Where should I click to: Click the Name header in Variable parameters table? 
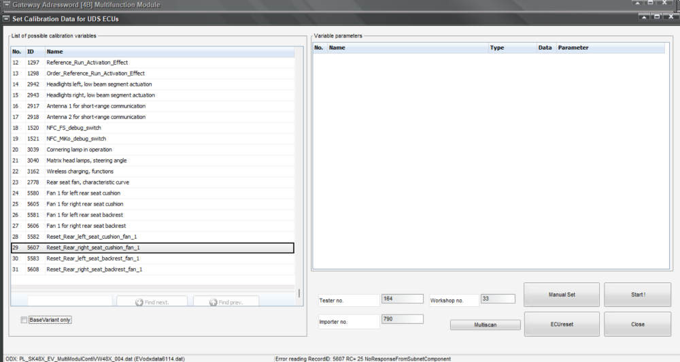407,48
